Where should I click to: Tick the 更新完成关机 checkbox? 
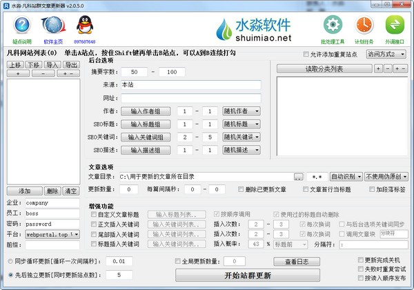360,260
